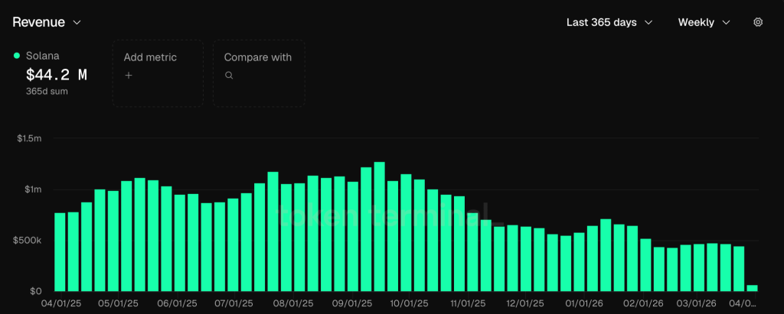Click the $0 y-axis baseline label
Screen dimensions: 784x314
click(36, 291)
